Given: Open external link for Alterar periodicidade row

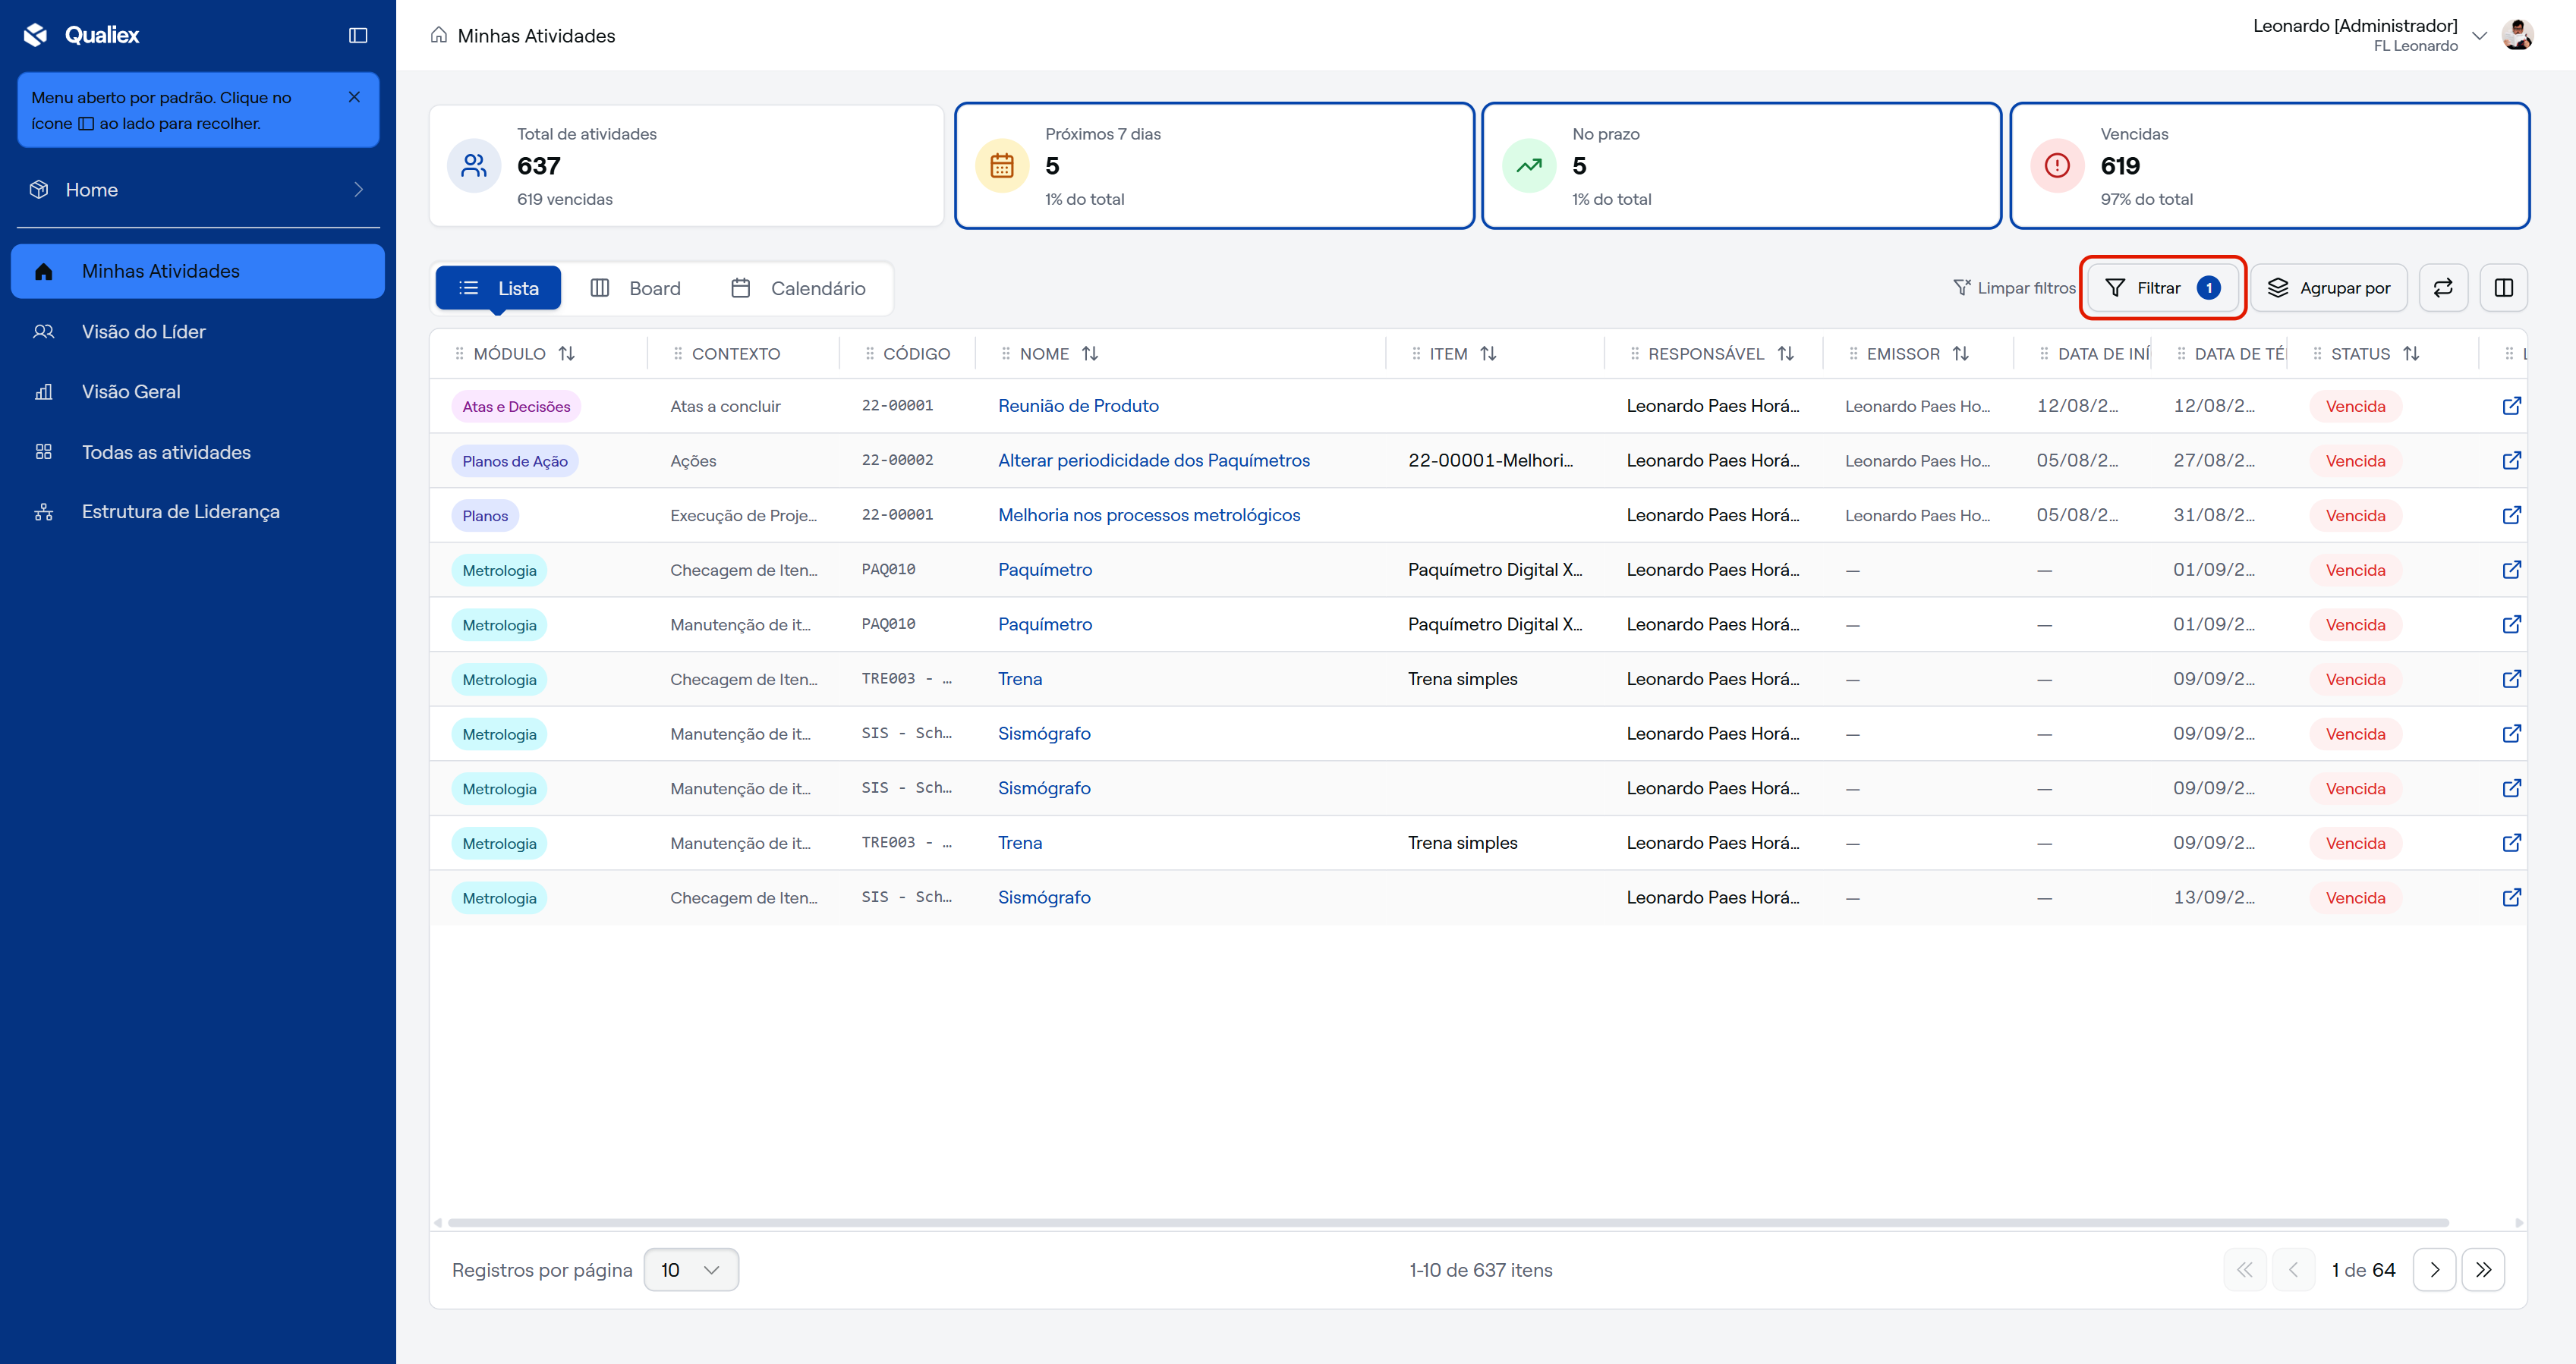Looking at the screenshot, I should coord(2511,460).
